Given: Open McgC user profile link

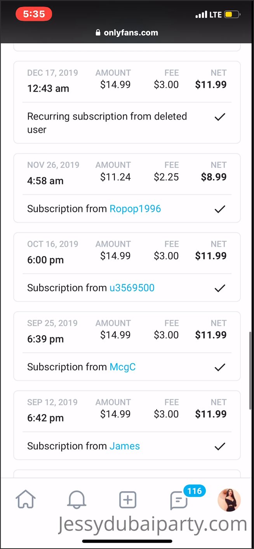Looking at the screenshot, I should coord(123,367).
